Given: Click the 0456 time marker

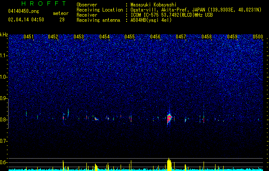Looking at the screenshot, I should pyautogui.click(x=155, y=37).
